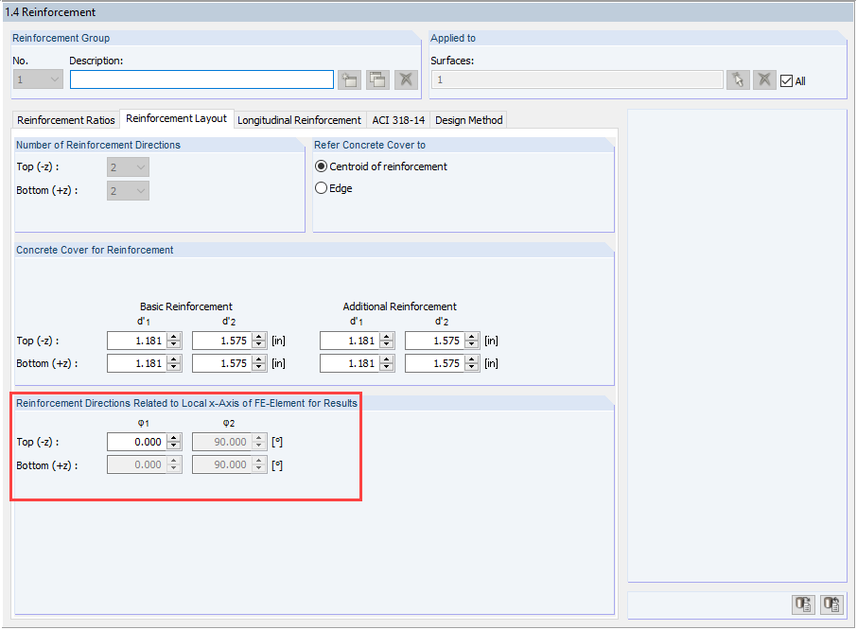Delete the reinforcement group
Screen dimensions: 857x630
[406, 79]
